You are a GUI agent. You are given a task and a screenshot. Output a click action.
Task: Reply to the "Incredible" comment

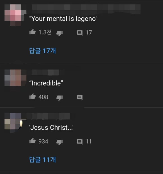(x=80, y=97)
